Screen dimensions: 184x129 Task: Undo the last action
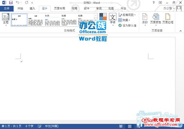pos(17,2)
